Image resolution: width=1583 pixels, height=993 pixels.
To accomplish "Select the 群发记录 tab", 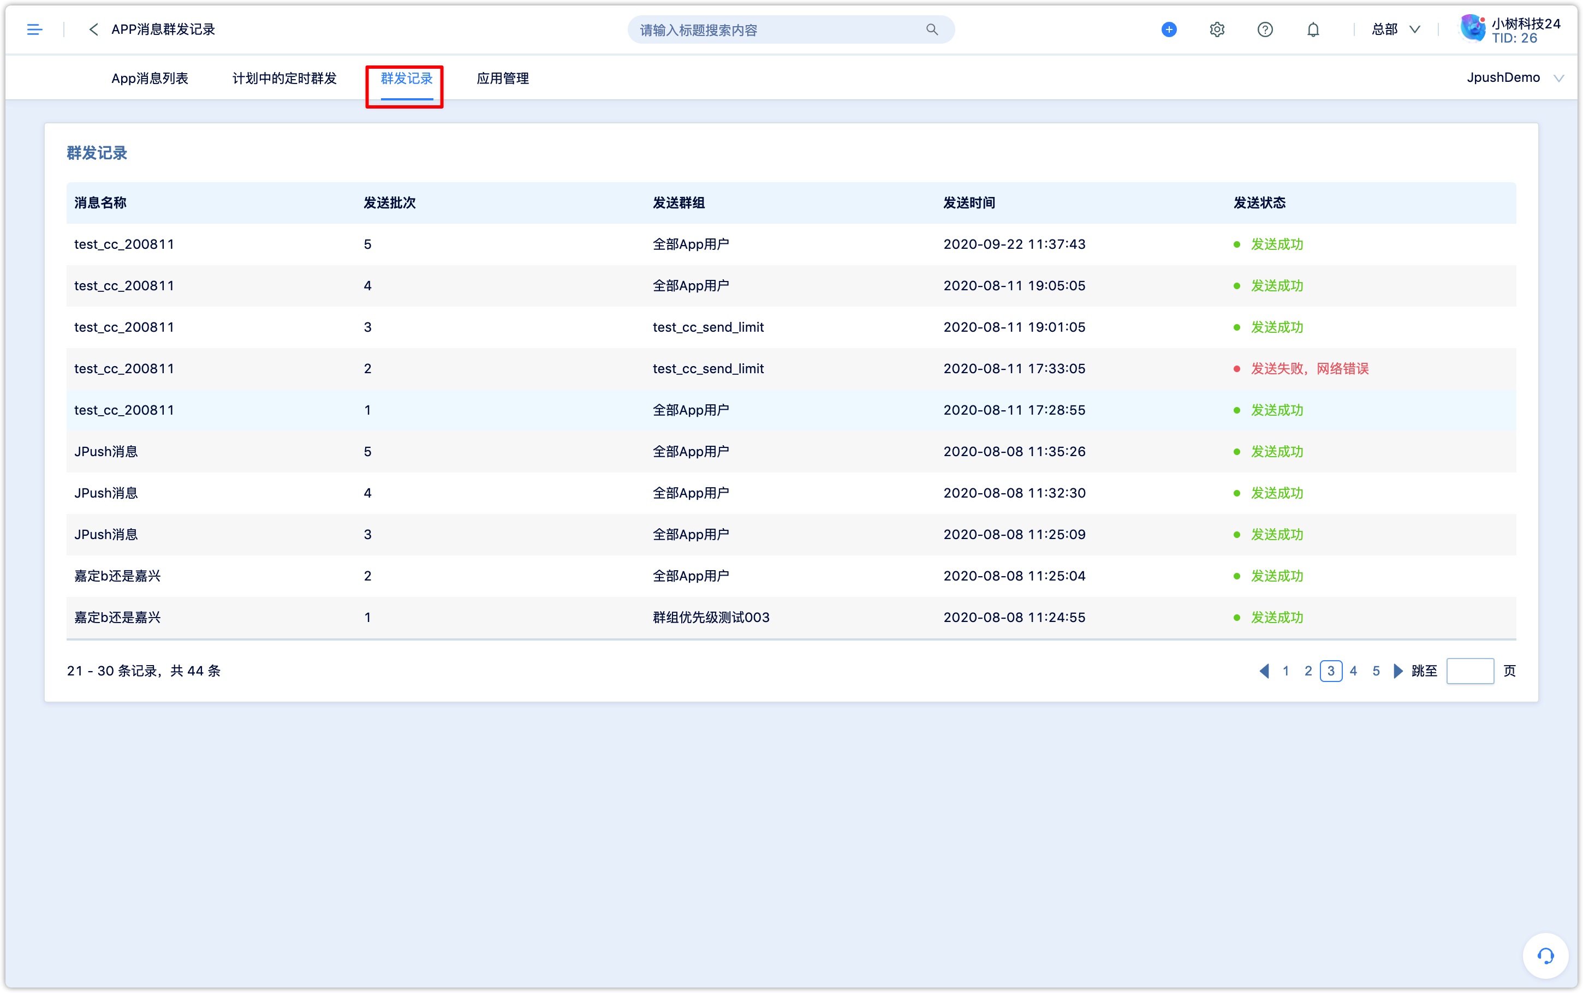I will coord(407,78).
